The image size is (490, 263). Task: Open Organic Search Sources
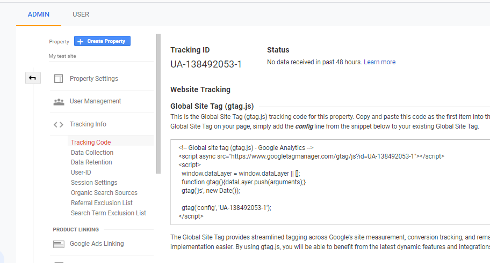104,193
